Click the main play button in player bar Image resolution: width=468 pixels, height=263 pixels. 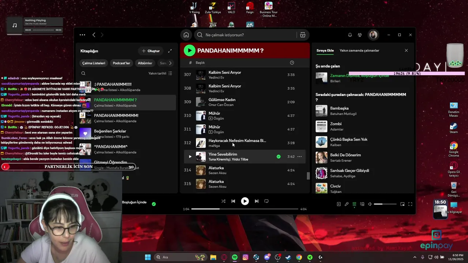point(245,201)
